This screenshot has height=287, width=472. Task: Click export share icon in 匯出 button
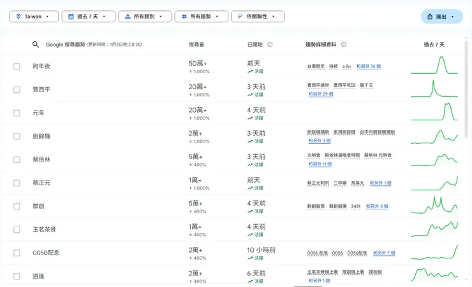[430, 17]
